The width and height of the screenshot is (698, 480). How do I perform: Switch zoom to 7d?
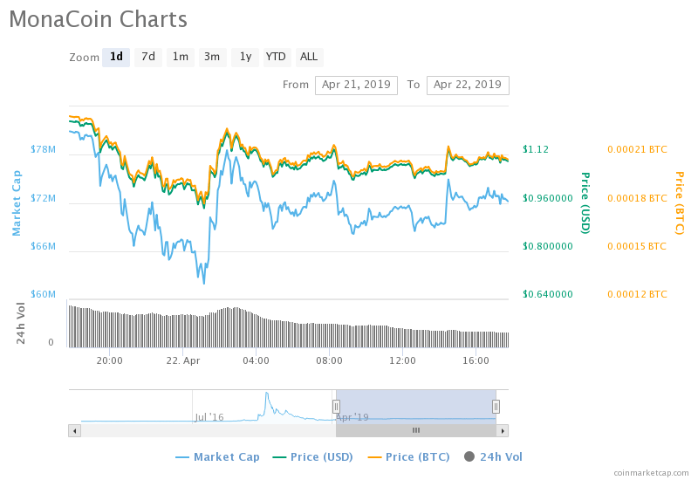pos(148,58)
